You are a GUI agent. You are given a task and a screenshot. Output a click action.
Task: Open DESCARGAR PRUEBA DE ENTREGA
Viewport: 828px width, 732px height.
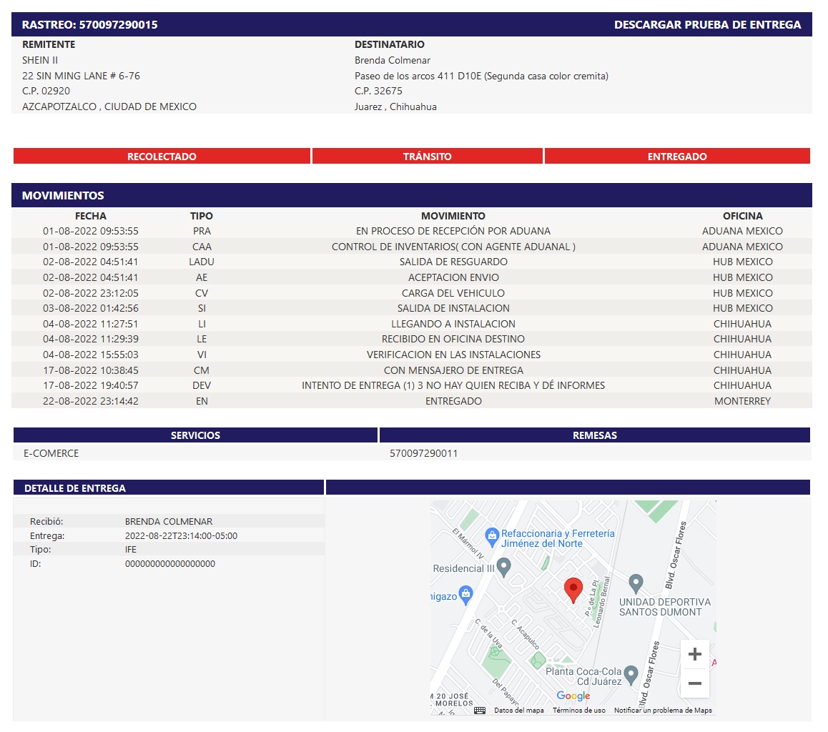pyautogui.click(x=708, y=24)
